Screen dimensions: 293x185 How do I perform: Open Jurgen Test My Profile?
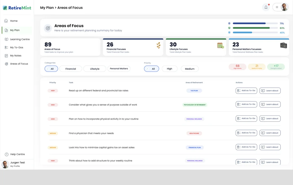[x=17, y=164]
